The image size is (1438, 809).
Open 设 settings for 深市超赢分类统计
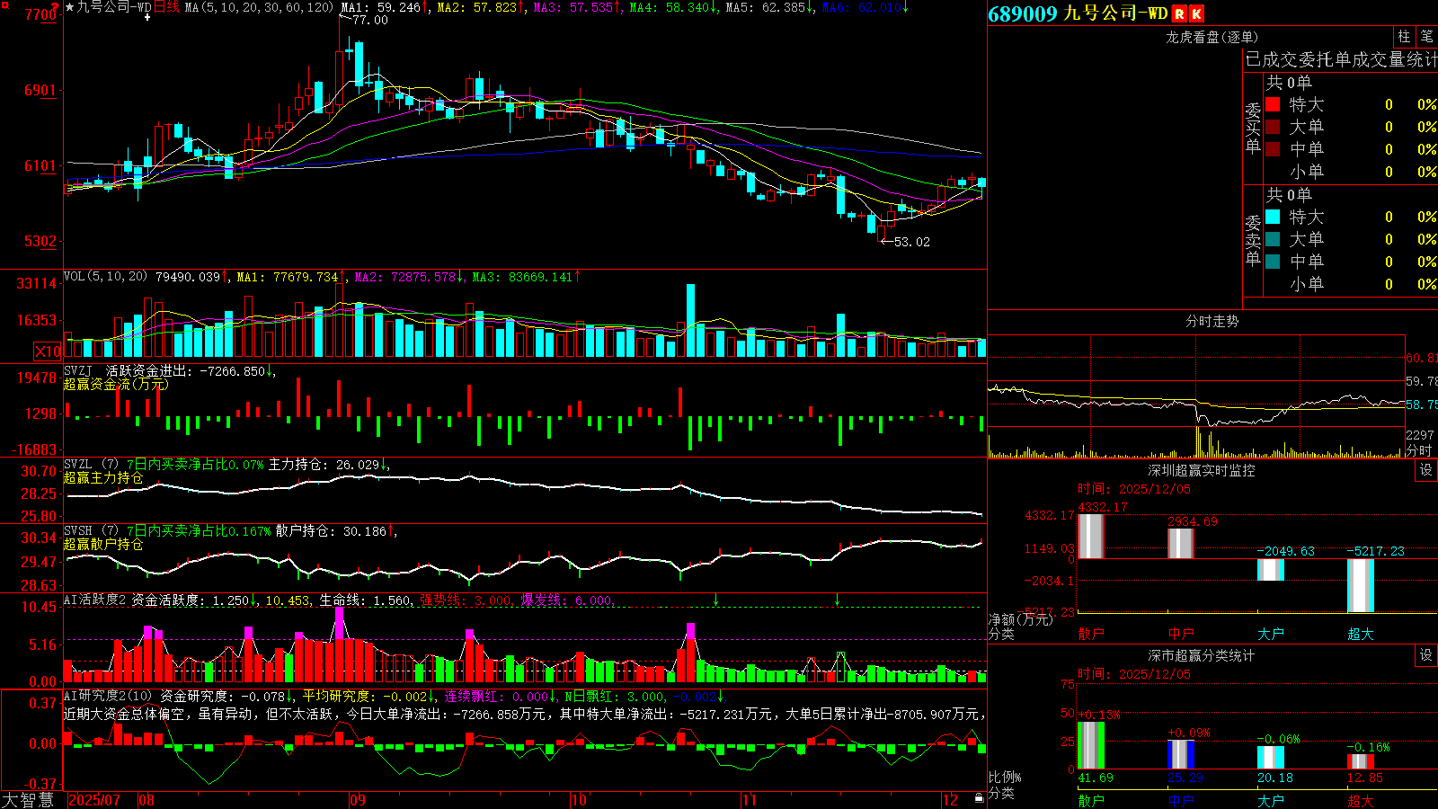(x=1426, y=655)
